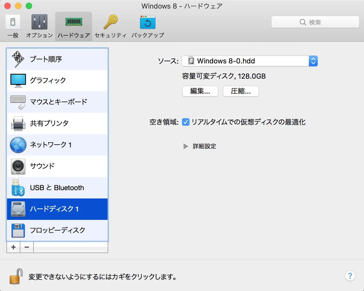Image resolution: width=364 pixels, height=291 pixels.
Task: Click the hdd file icon in source dropdown
Action: click(x=191, y=61)
